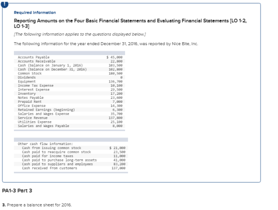Click 'Salaries and Wages Expense' row label
278x210 pixels.
tap(44, 114)
